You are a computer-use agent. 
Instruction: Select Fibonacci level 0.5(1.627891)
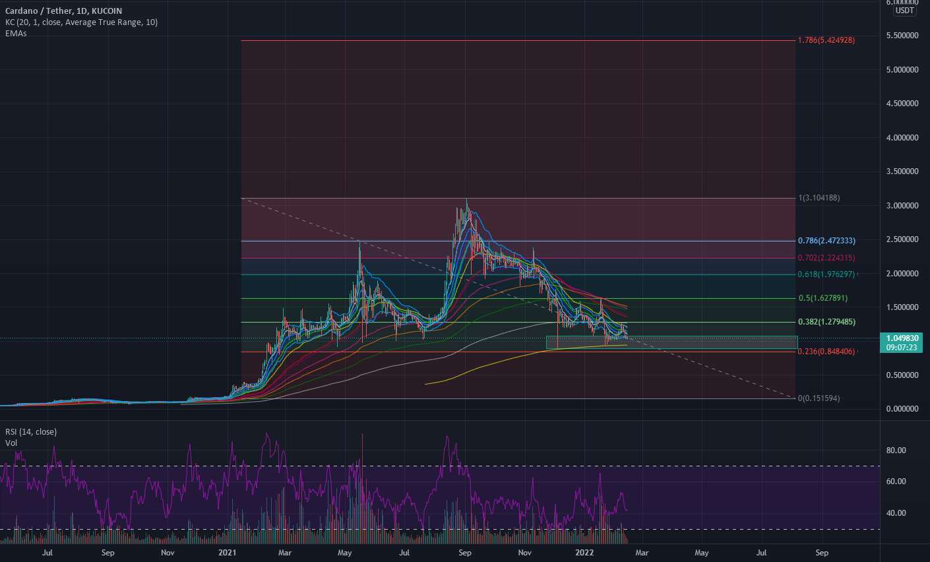point(823,298)
